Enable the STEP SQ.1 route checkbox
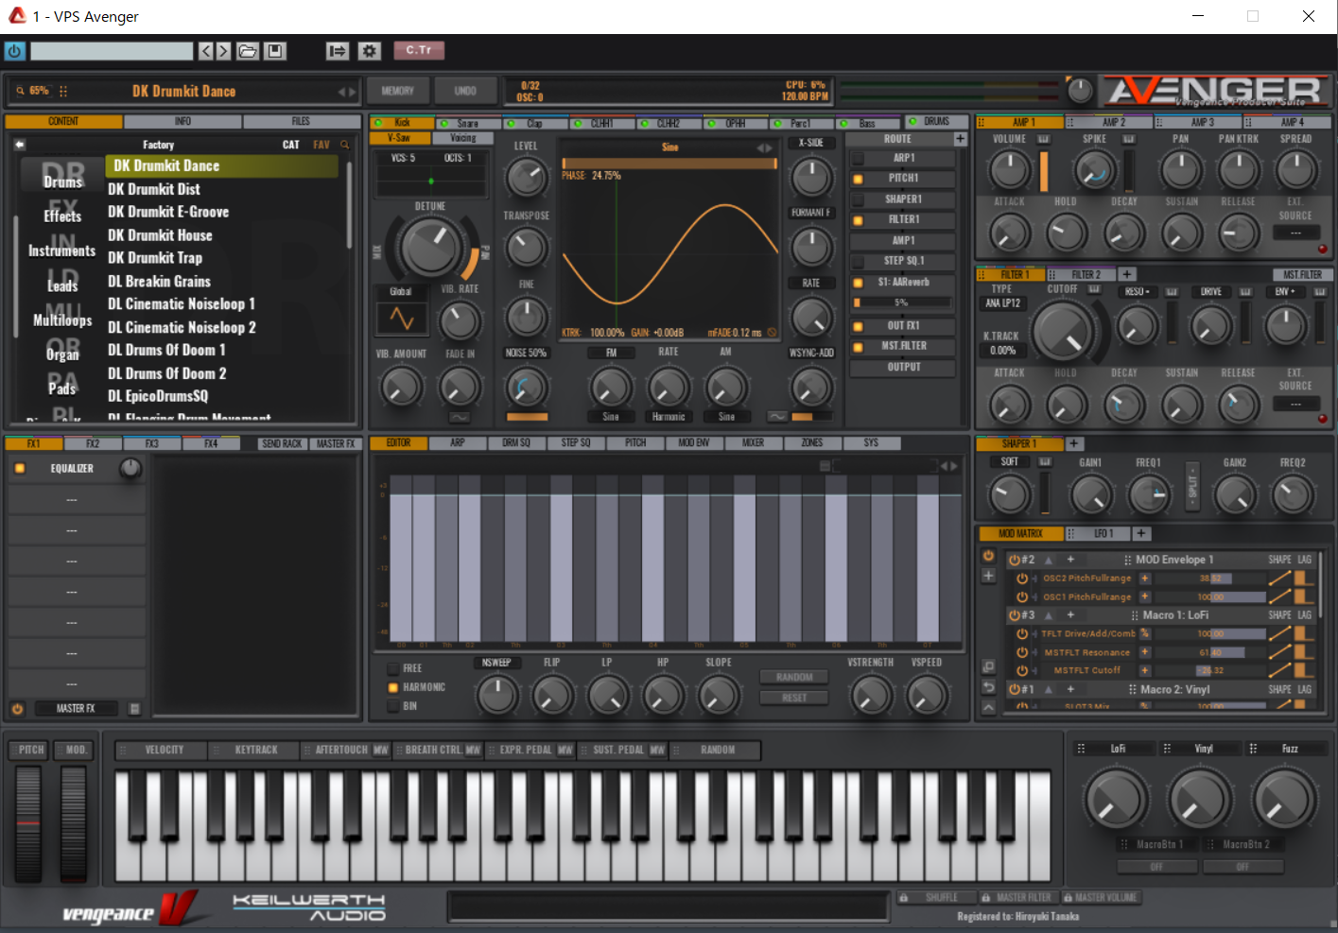Screen dimensions: 1338x933 click(x=859, y=261)
